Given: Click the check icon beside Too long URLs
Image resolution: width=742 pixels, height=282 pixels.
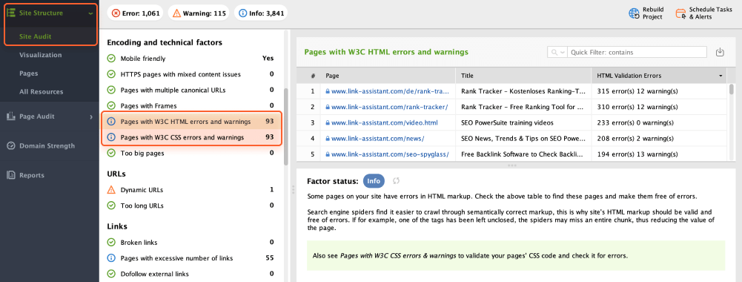Looking at the screenshot, I should click(x=111, y=206).
